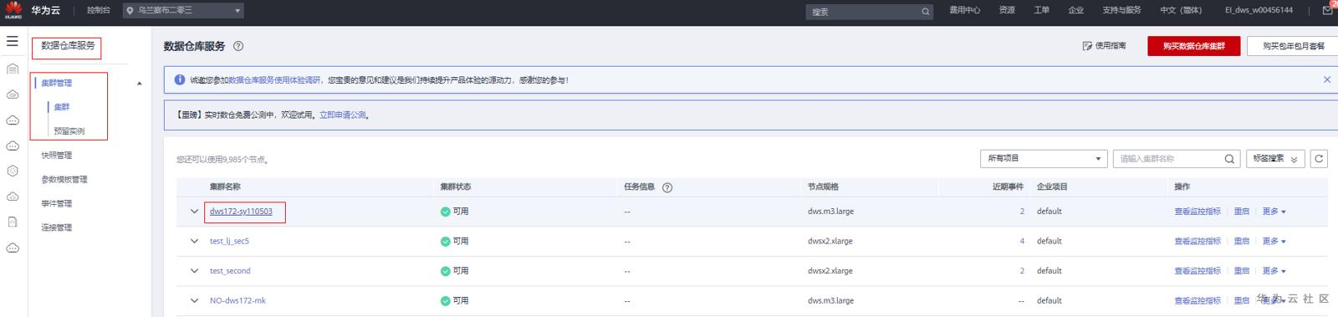Screen dimensions: 1338x317
Task: Close the survey invitation banner
Action: point(1326,79)
